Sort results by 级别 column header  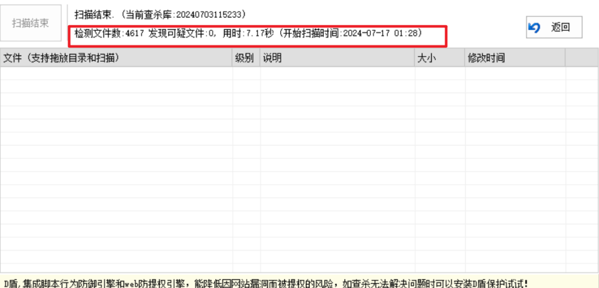pos(246,58)
